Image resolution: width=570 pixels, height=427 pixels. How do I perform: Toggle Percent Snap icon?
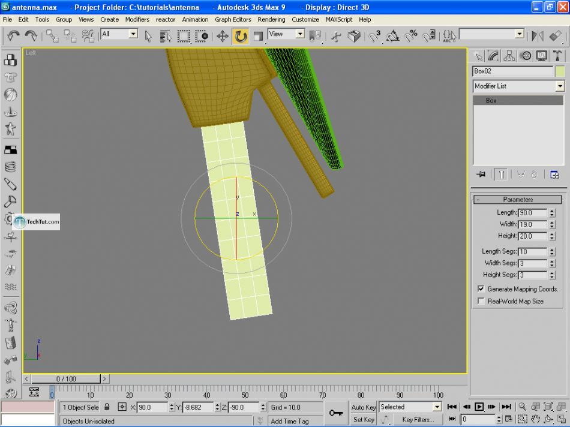[x=411, y=36]
